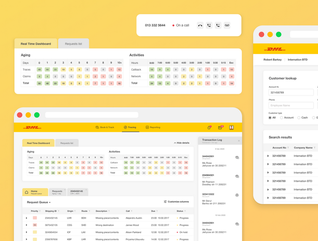Image resolution: width=318 pixels, height=241 pixels.
Task: Open the Reporting section in the navbar
Action: (x=153, y=127)
